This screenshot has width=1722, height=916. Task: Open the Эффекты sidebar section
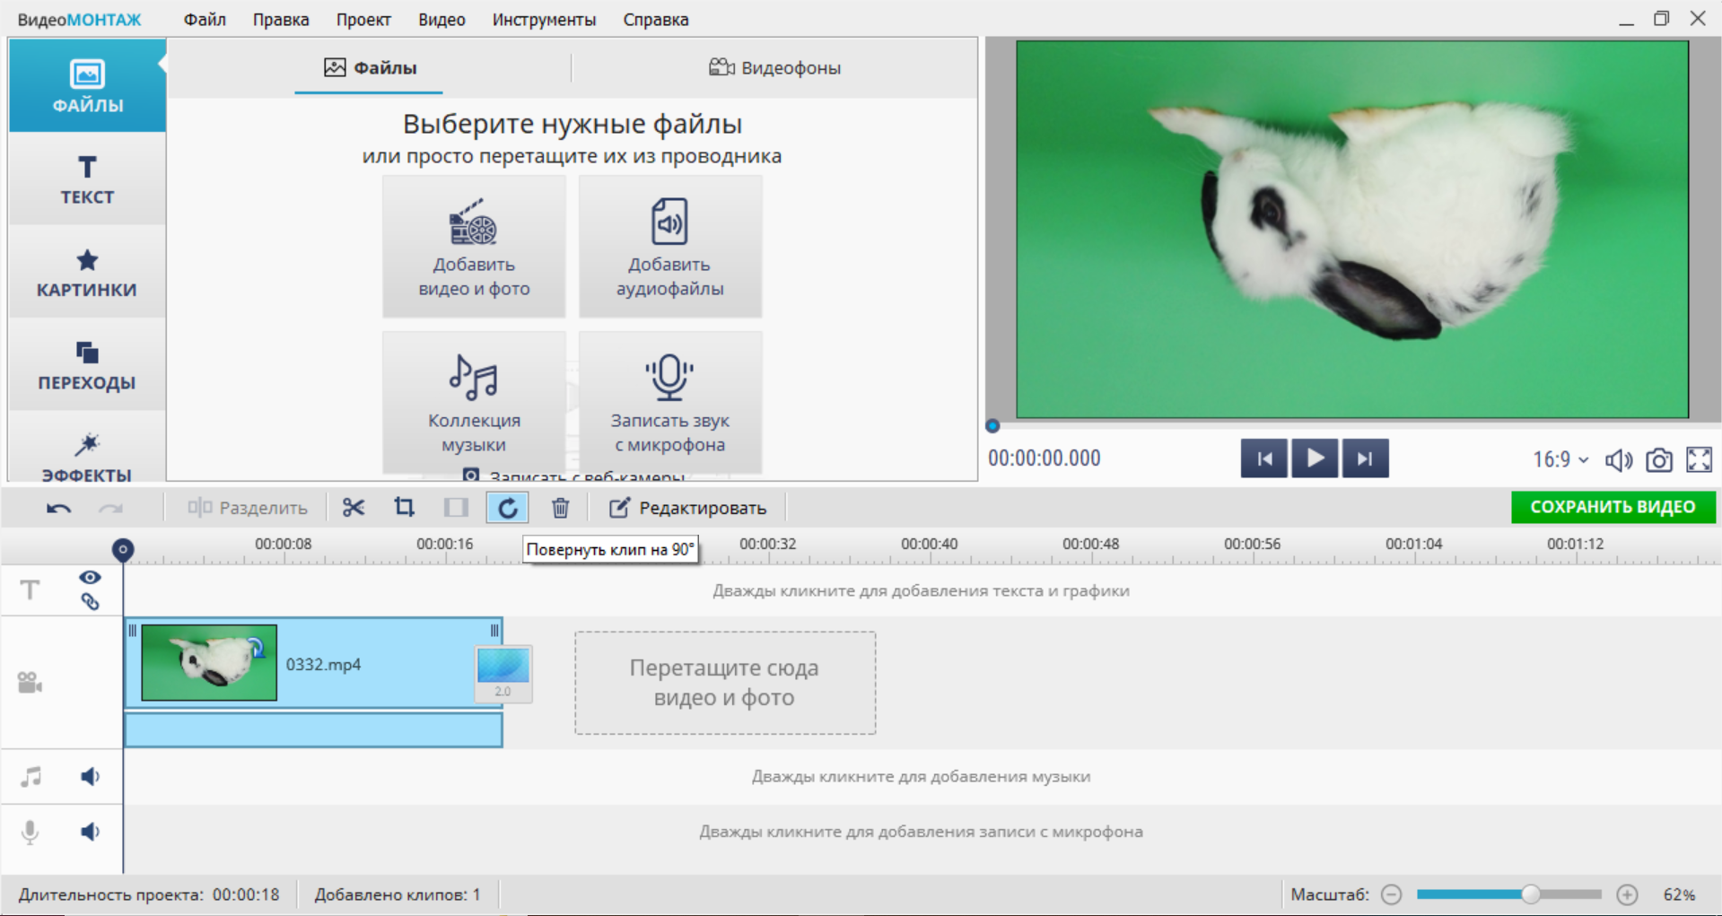[87, 457]
